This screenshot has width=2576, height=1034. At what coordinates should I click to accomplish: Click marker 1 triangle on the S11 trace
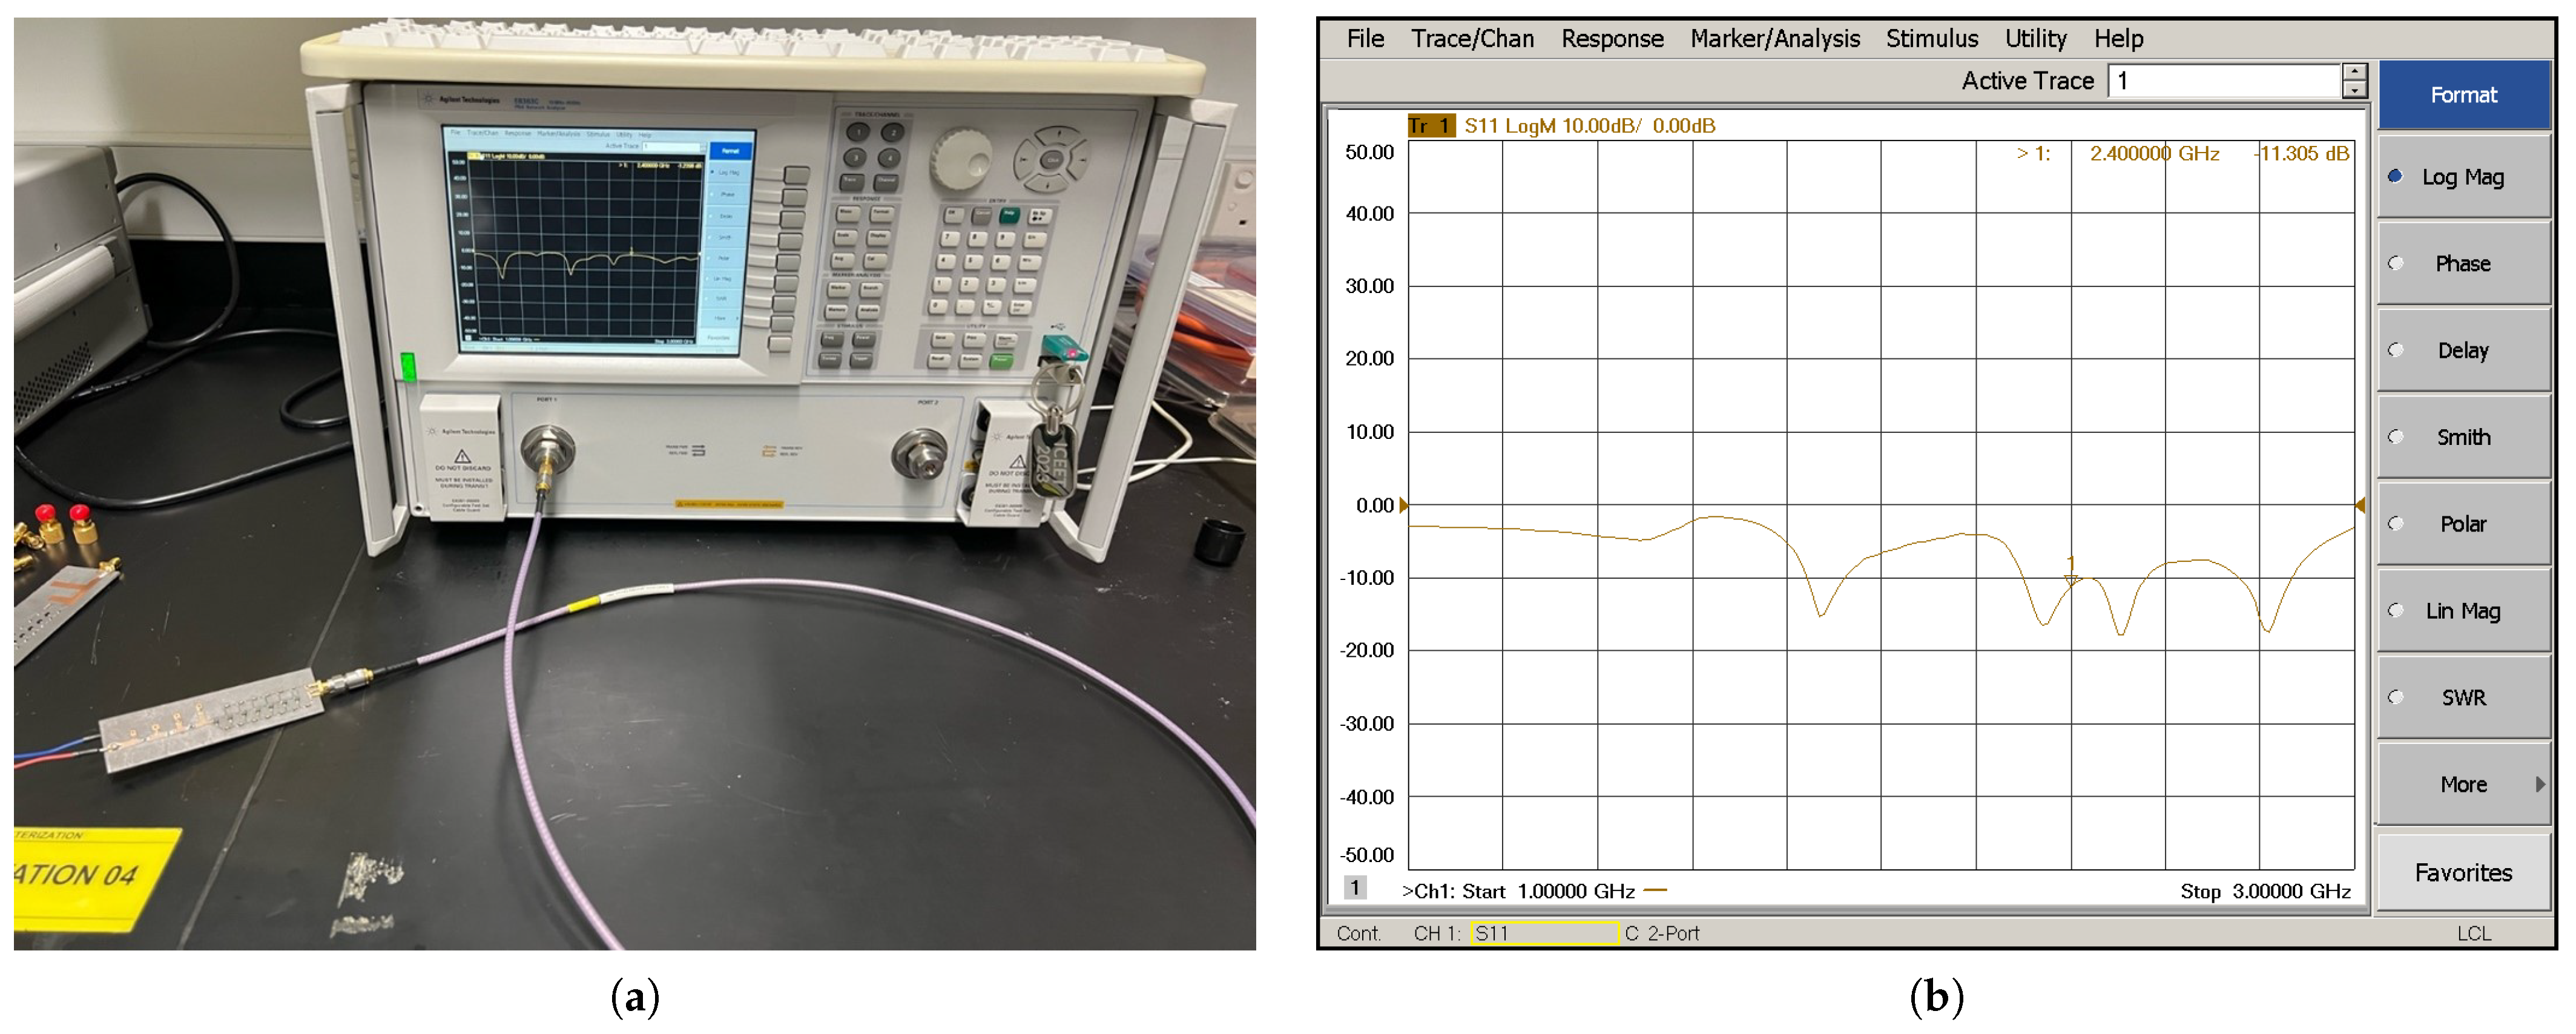2072,579
